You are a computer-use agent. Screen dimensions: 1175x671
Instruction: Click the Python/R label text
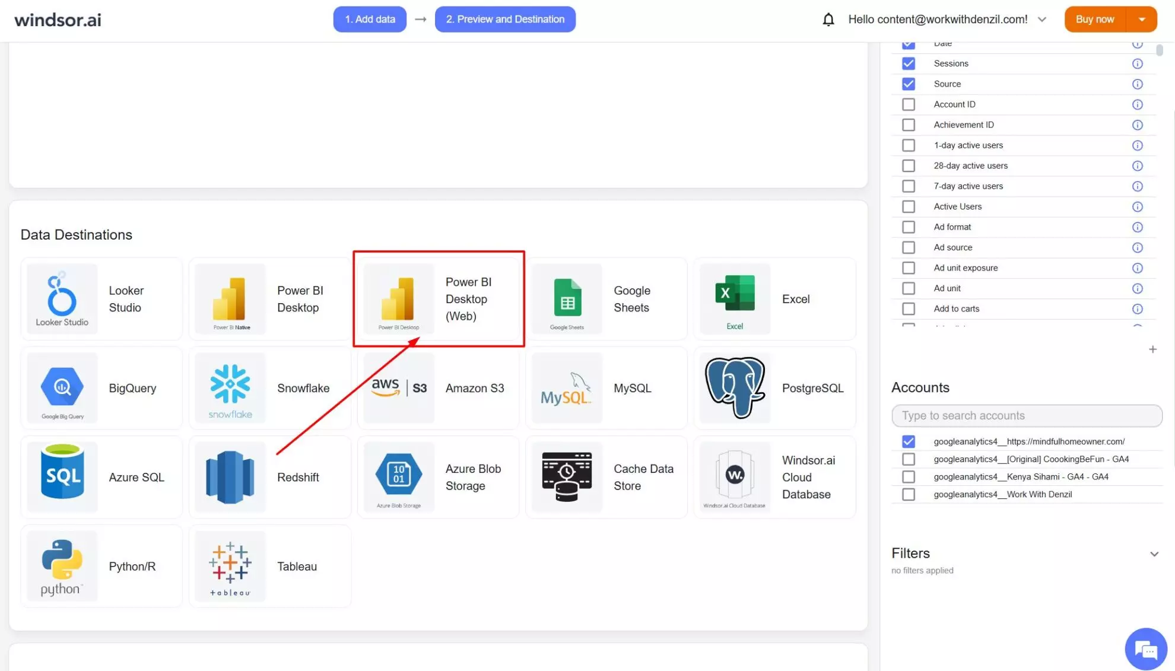click(132, 567)
